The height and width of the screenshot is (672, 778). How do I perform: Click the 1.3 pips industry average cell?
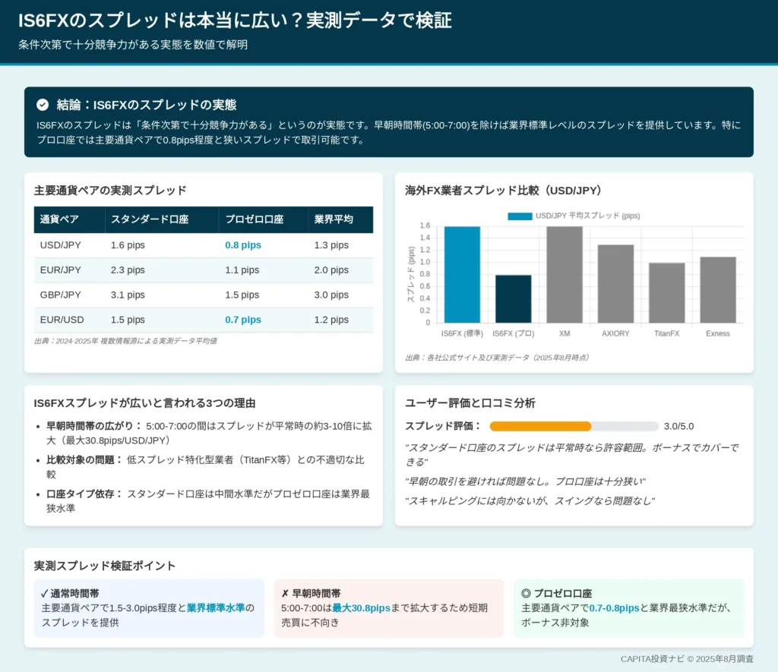coord(331,245)
